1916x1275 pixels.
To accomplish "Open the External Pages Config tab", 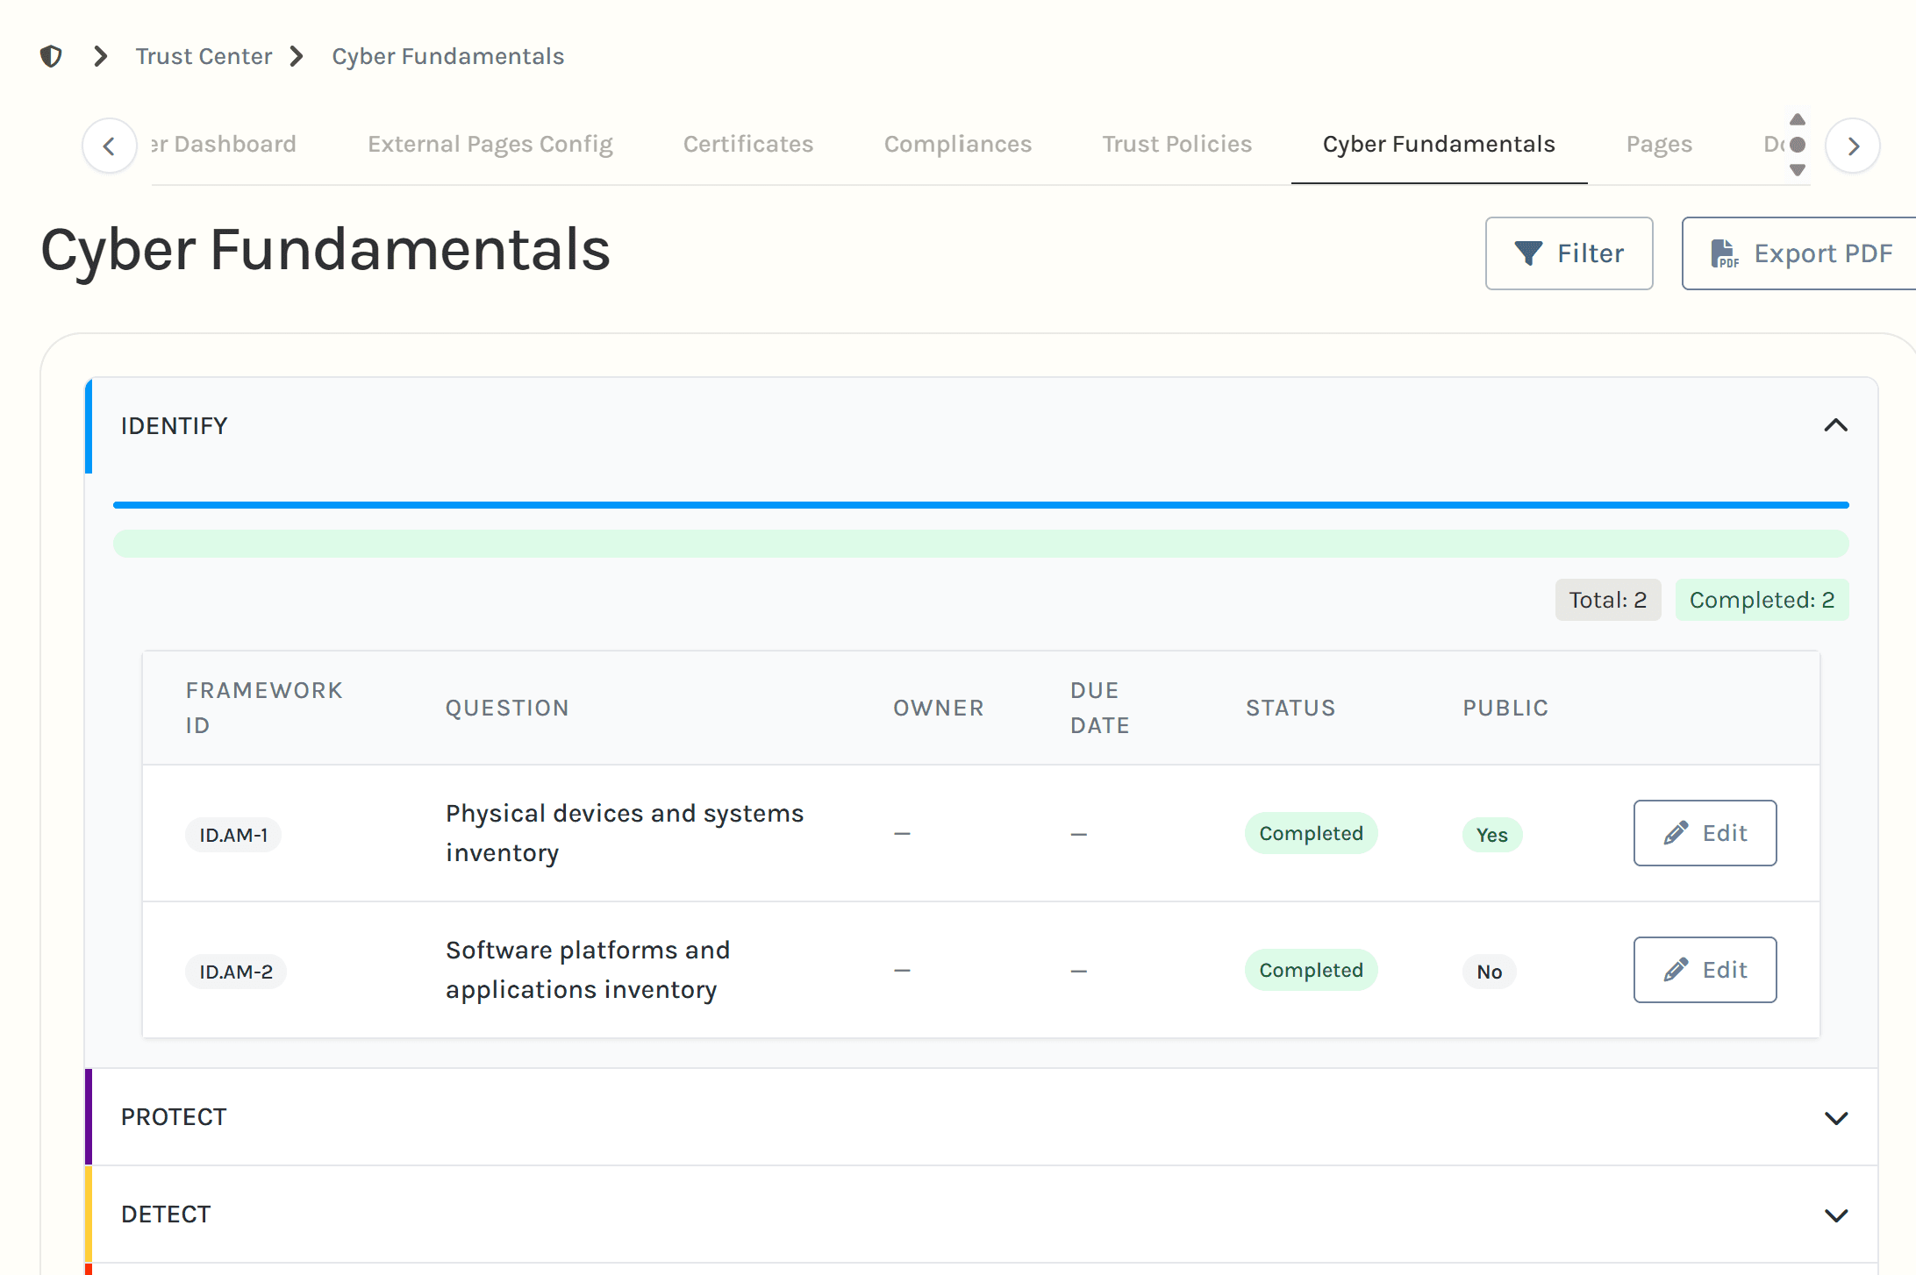I will pyautogui.click(x=490, y=144).
